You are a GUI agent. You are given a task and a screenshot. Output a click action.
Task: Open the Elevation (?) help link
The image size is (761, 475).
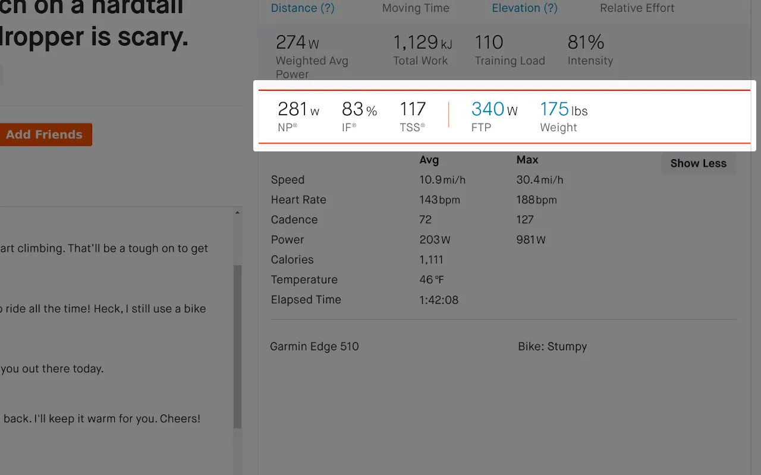524,8
